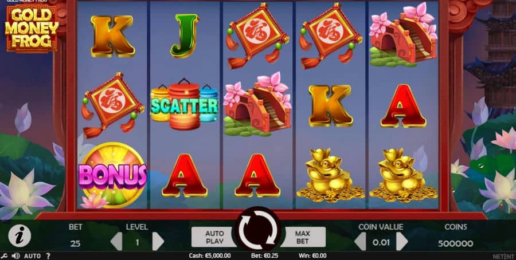The height and width of the screenshot is (260, 516).
Task: Start the AUTO PLAY button
Action: pyautogui.click(x=214, y=237)
